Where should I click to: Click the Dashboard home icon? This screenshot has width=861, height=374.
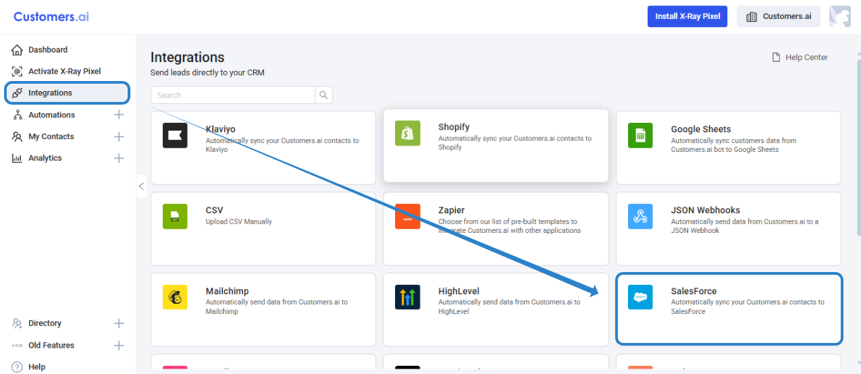pos(17,50)
